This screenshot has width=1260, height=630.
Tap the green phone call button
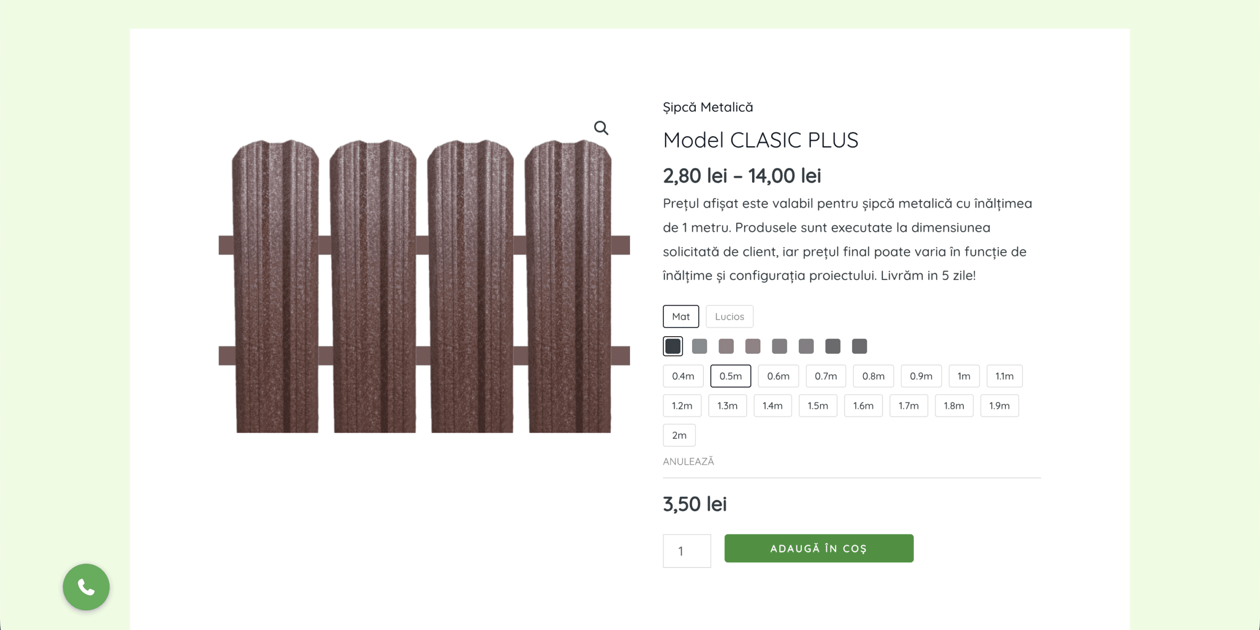point(86,587)
